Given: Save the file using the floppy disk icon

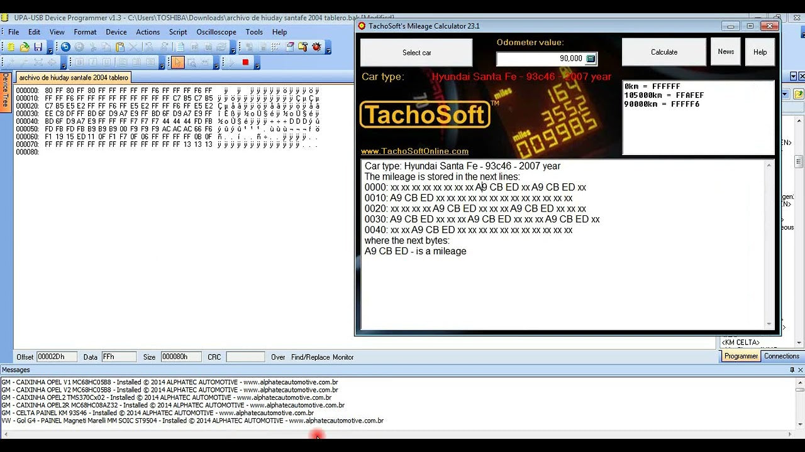Looking at the screenshot, I should coord(38,47).
